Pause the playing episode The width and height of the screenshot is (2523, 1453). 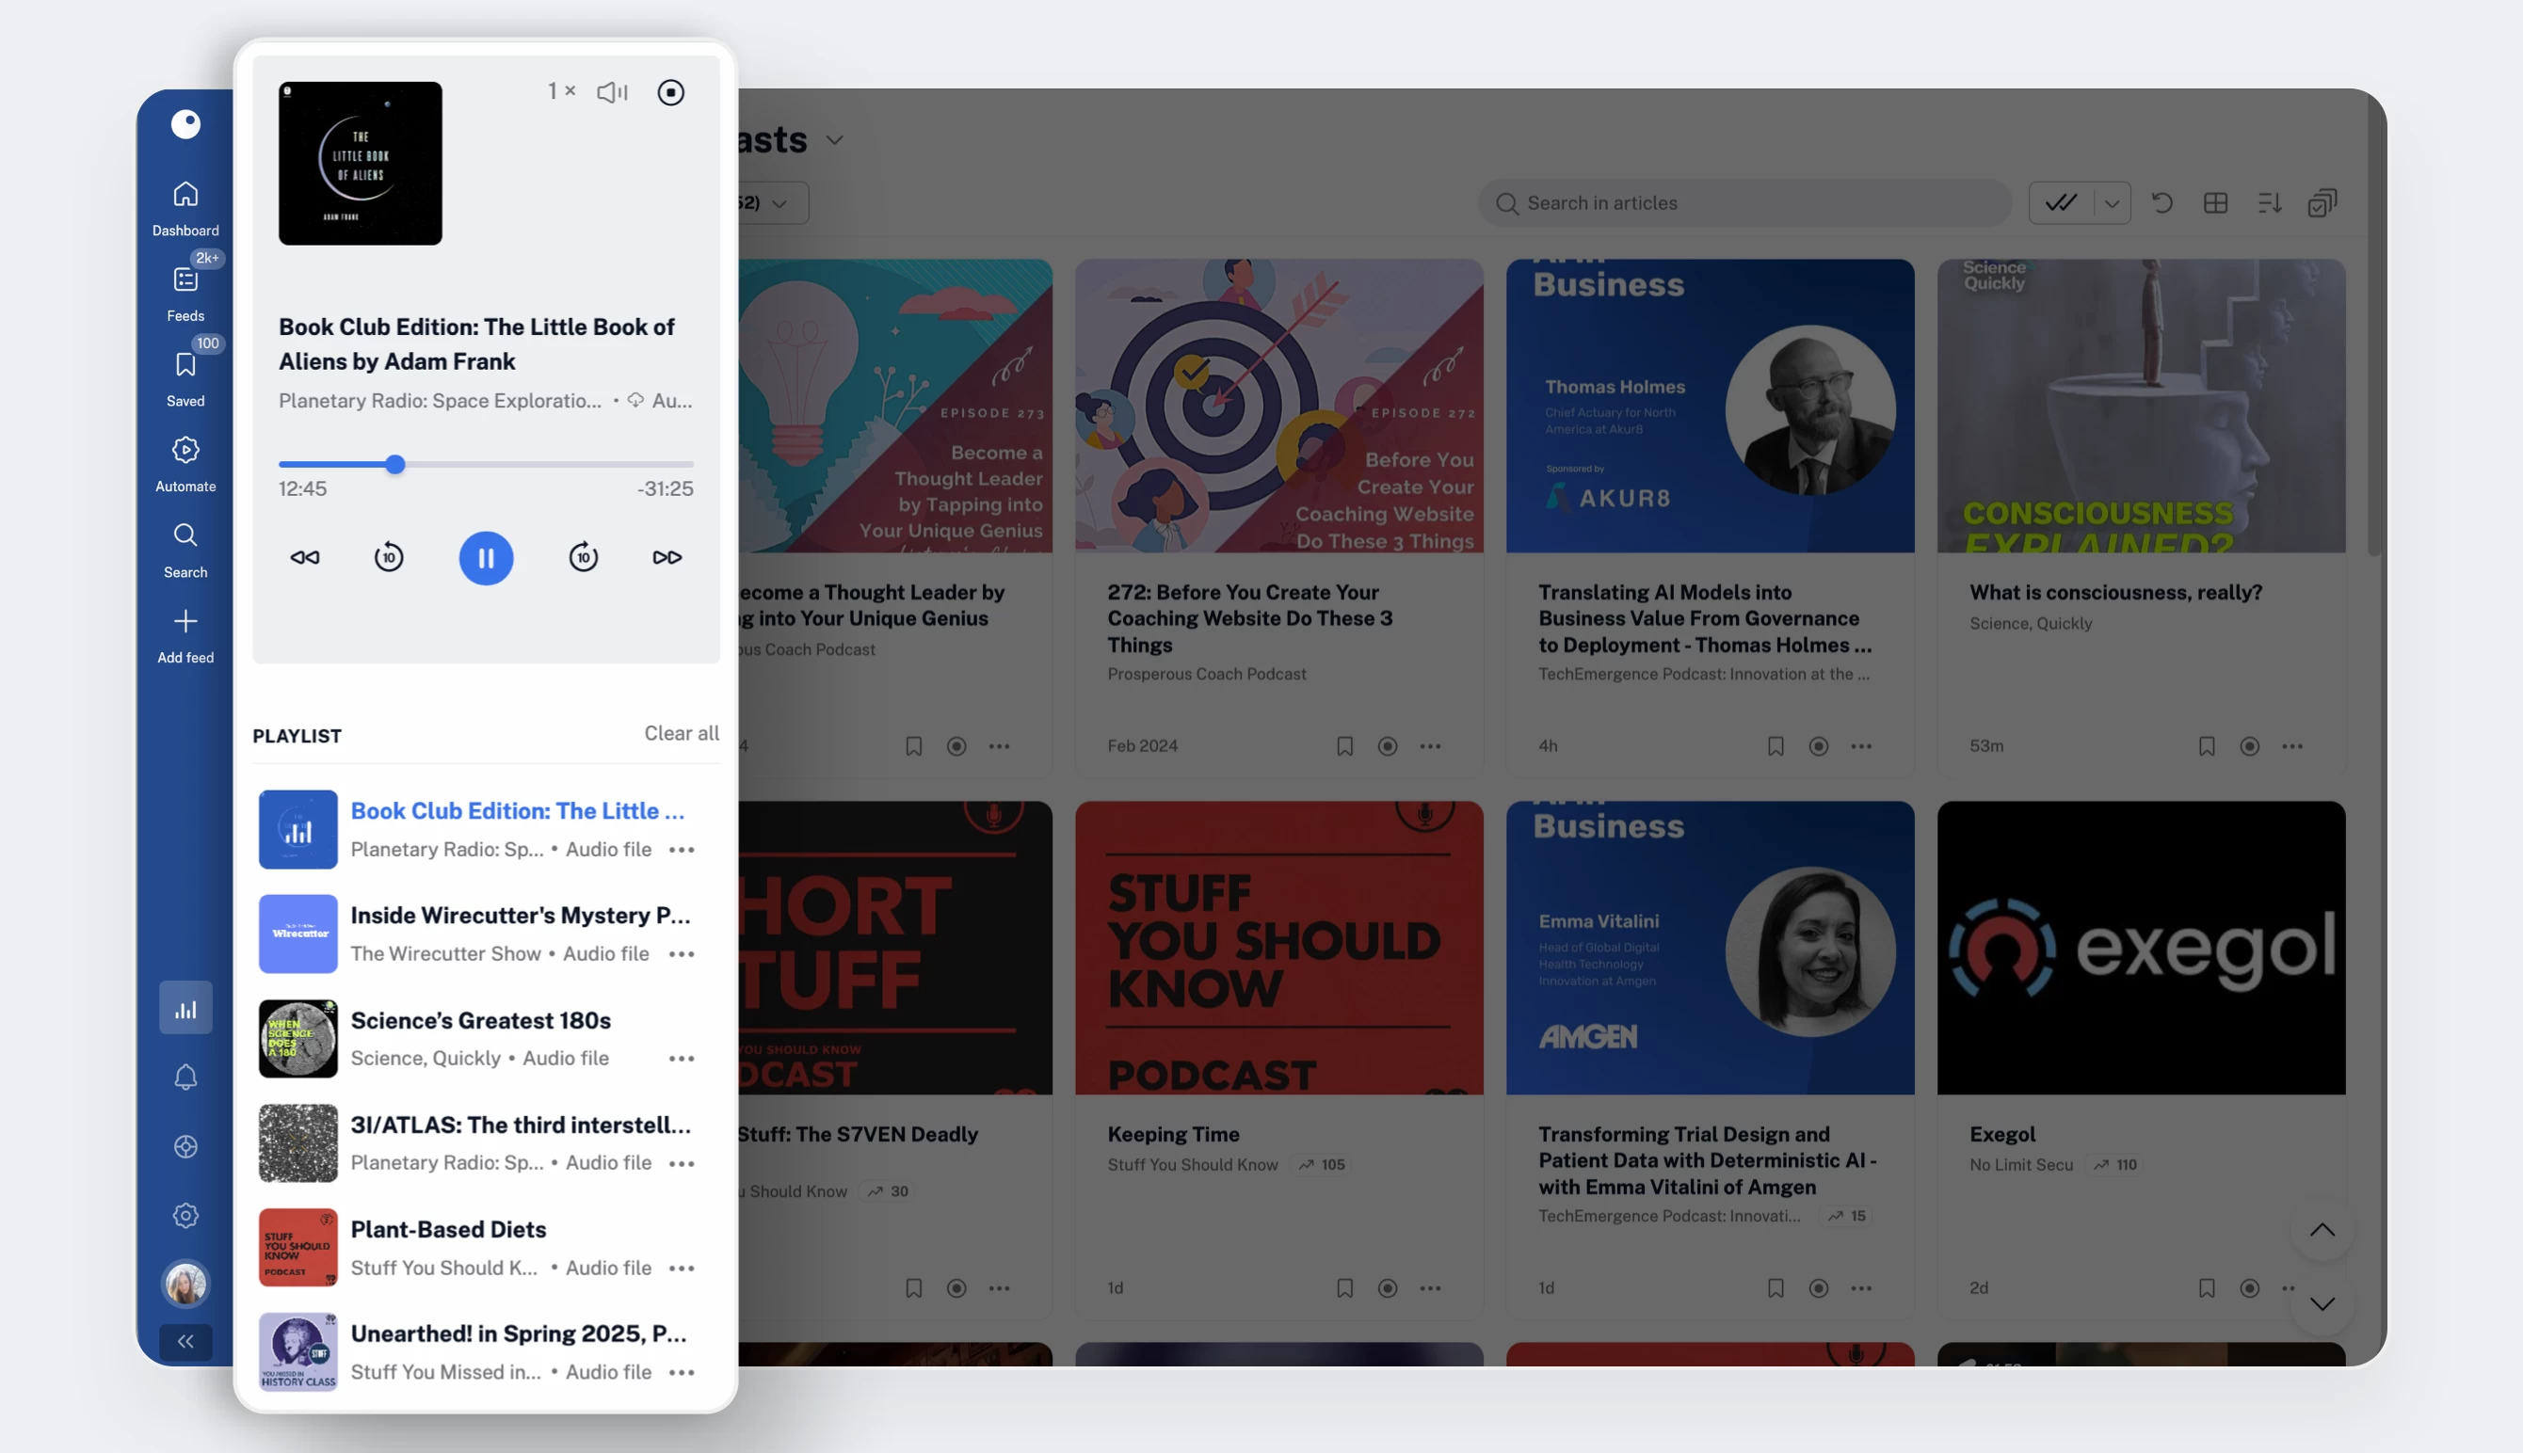click(x=486, y=558)
